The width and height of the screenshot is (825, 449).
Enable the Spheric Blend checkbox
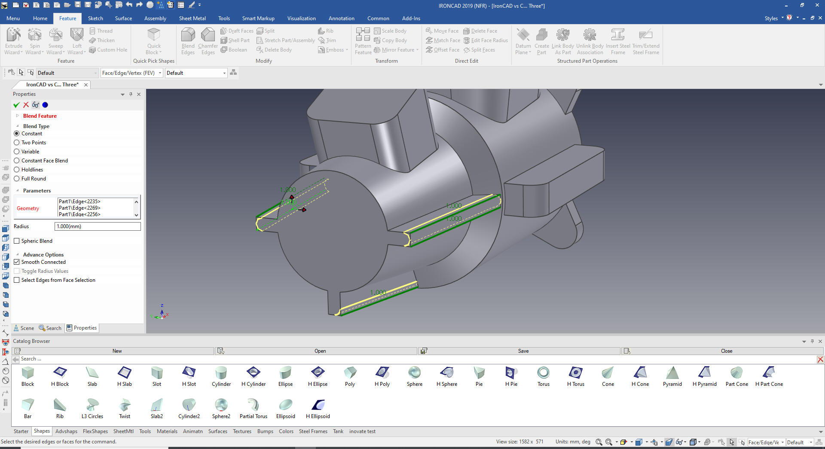coord(17,241)
